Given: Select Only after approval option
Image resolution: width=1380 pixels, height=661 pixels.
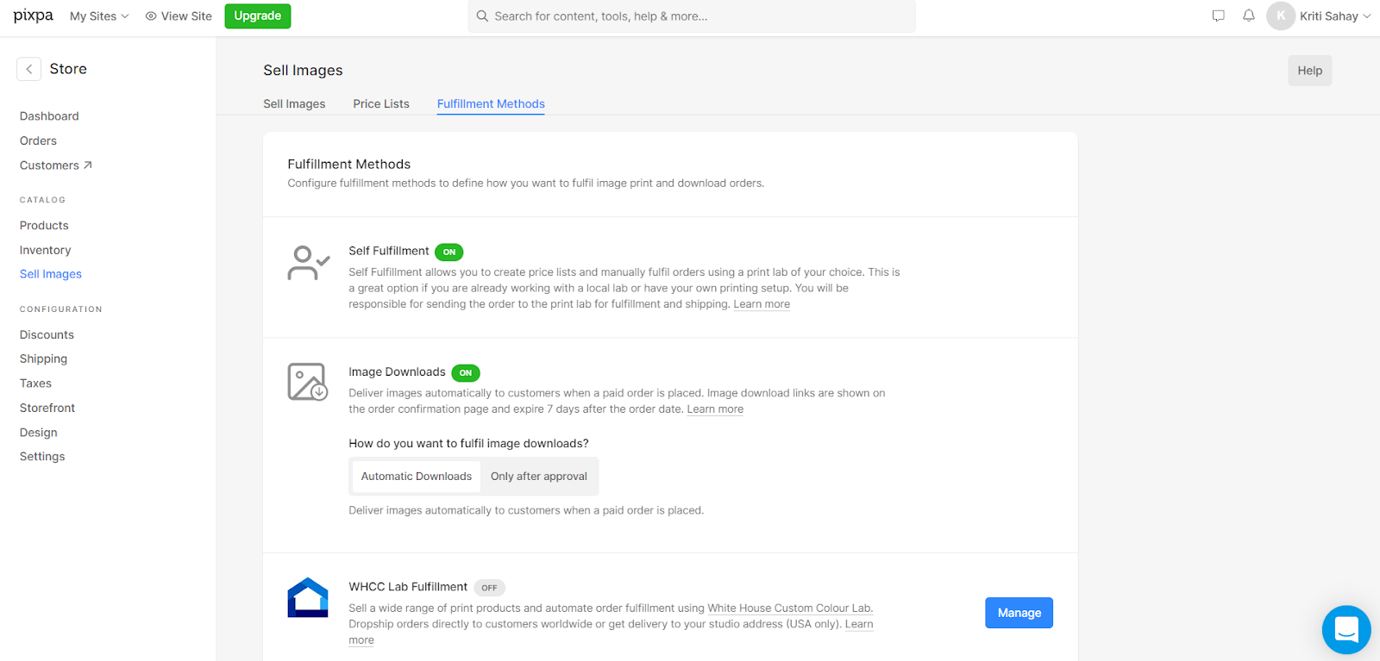Looking at the screenshot, I should pyautogui.click(x=538, y=477).
